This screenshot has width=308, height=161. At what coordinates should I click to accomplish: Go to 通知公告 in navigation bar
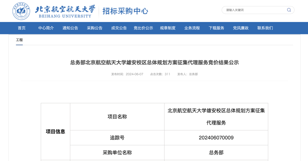[x=70, y=28]
